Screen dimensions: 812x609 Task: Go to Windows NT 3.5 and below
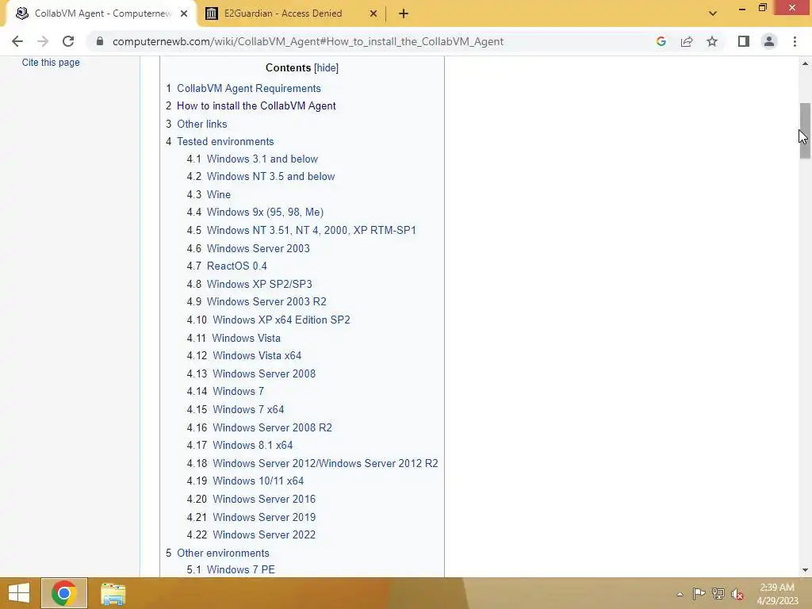(x=271, y=177)
